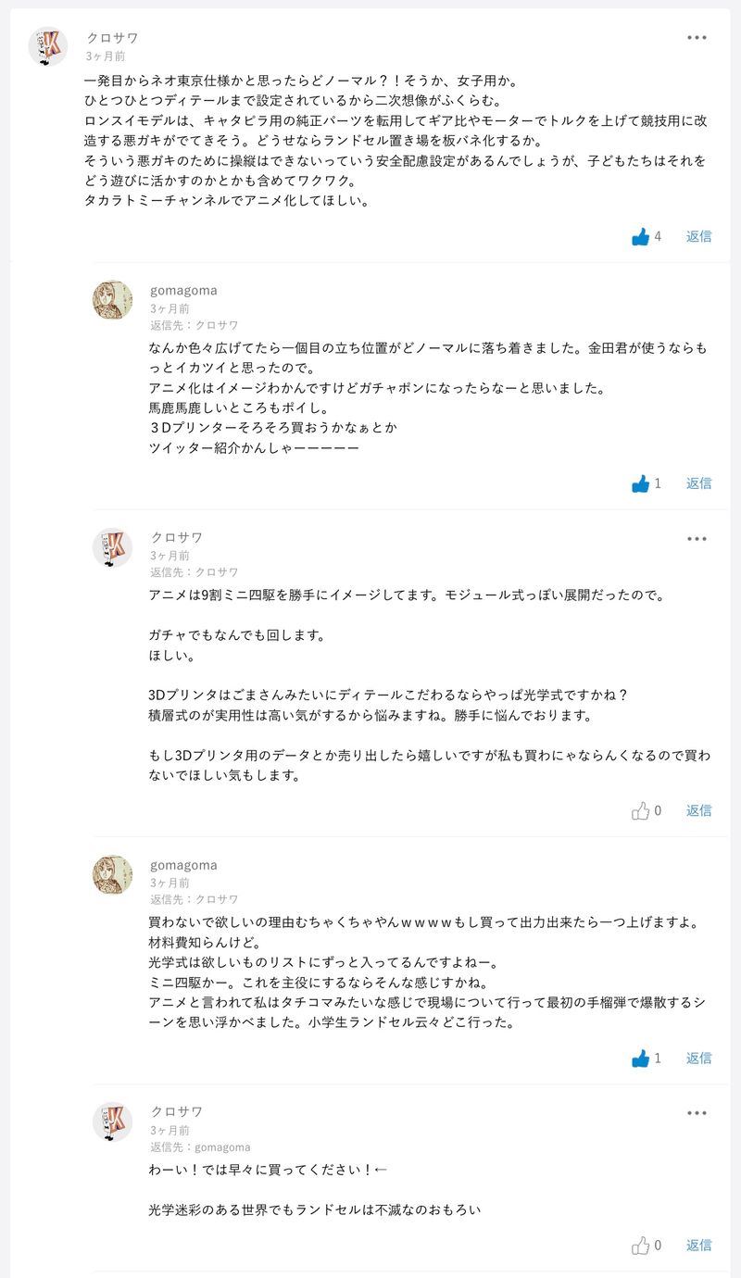Like クロサワ's わーい reply
The image size is (741, 1278).
coord(640,1246)
